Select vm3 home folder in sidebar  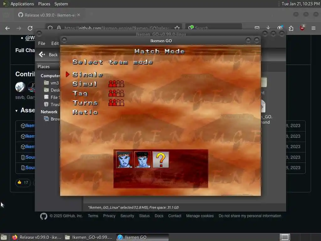click(x=51, y=83)
